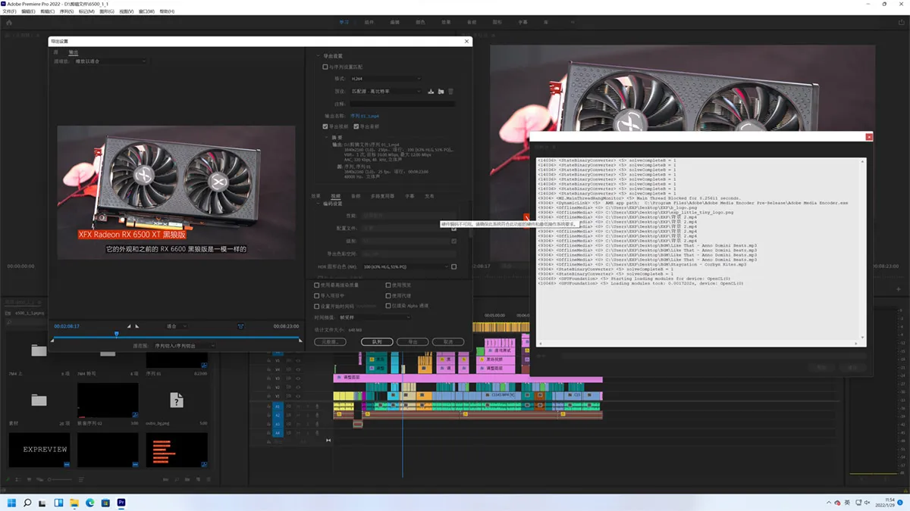Open the 适合 zoom level dropdown
Image resolution: width=910 pixels, height=511 pixels.
point(175,326)
